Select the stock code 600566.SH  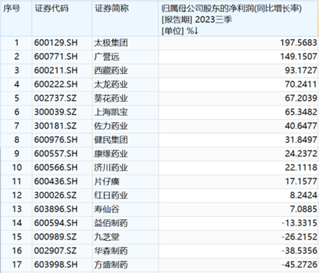[56, 167]
